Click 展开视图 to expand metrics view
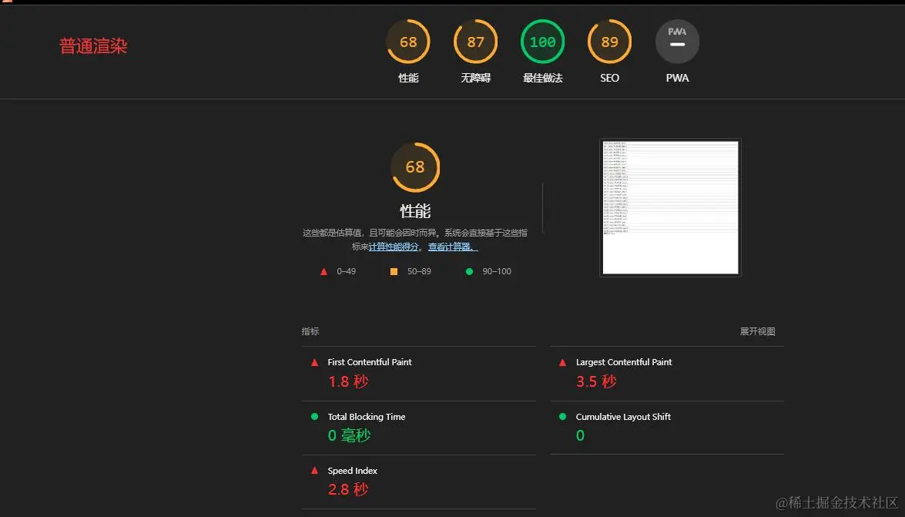 (x=757, y=331)
